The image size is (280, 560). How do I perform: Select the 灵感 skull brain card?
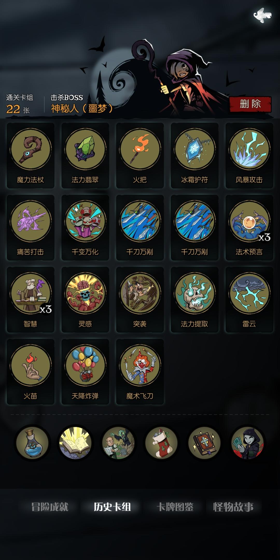(85, 300)
